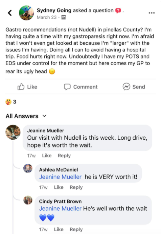Viewport: 161px width, 234px height.
Task: Reply to Jeanine Mueller's comment
Action: [64, 156]
